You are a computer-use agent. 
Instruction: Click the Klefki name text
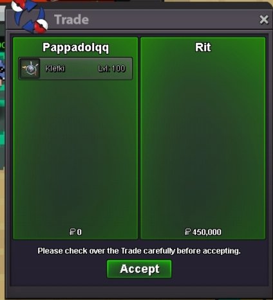(x=55, y=69)
